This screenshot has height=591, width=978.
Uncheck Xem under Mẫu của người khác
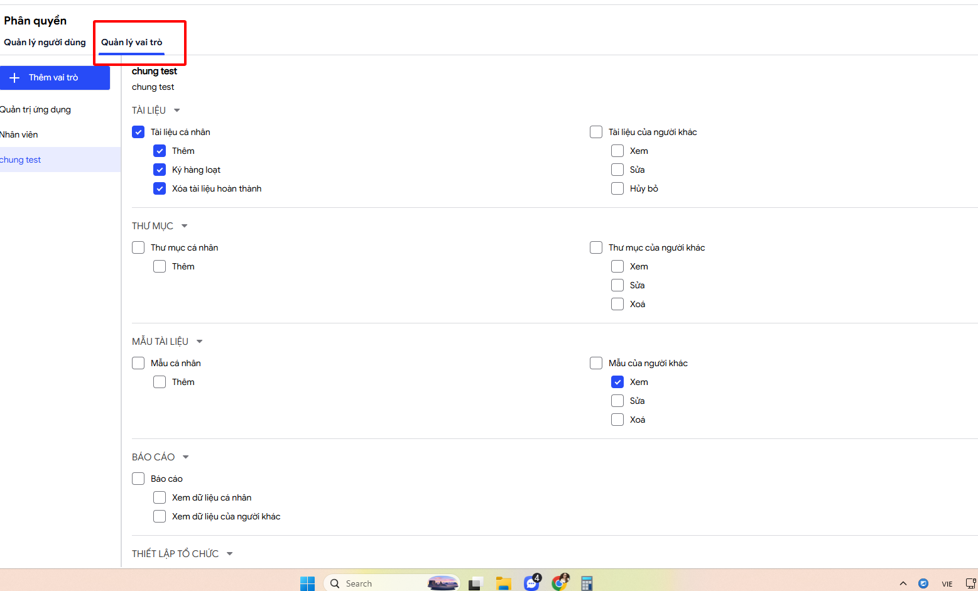617,382
